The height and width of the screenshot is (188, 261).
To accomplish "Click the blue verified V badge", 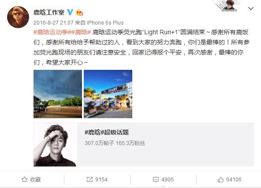I will coord(70,12).
